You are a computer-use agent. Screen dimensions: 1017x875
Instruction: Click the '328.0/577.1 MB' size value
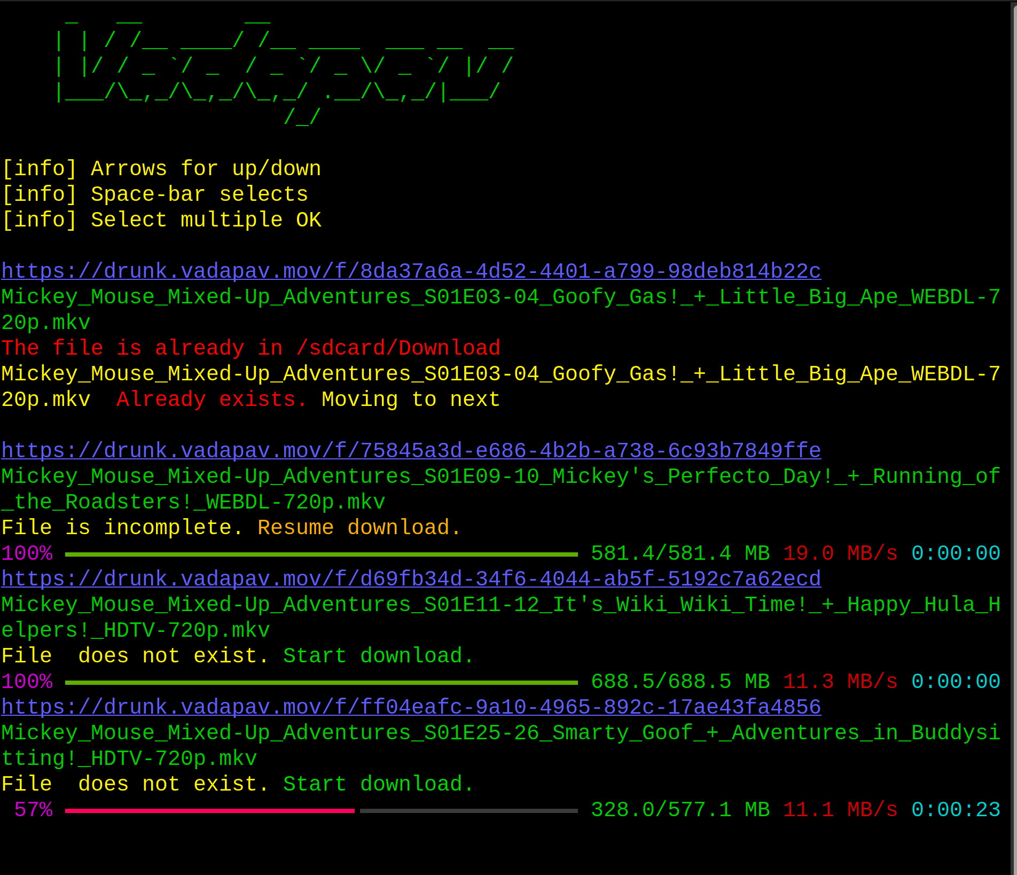(x=680, y=810)
